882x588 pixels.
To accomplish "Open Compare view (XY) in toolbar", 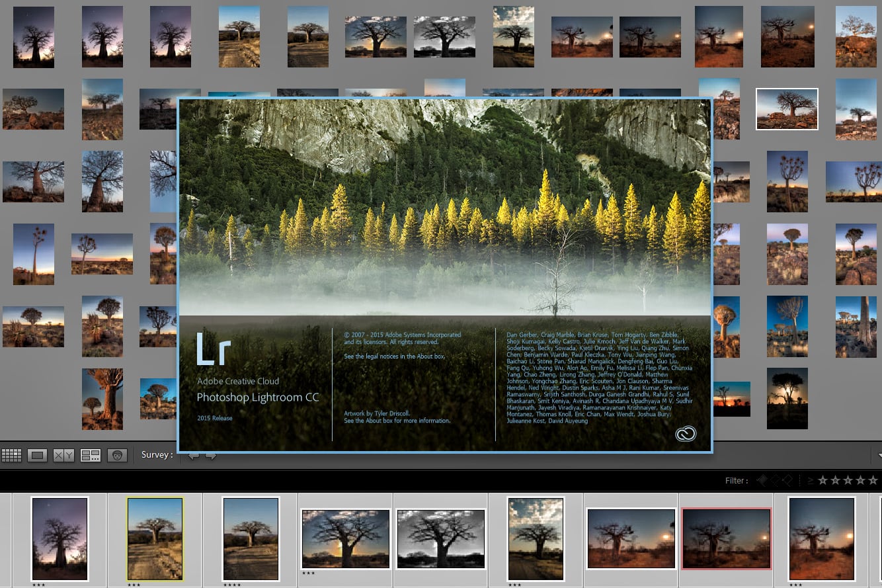I will coord(63,455).
